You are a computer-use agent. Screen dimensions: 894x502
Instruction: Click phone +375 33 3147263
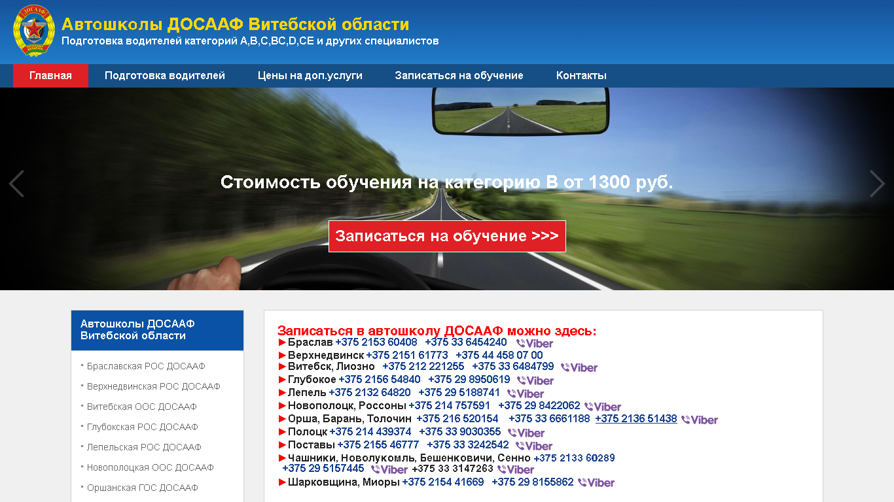(x=453, y=468)
